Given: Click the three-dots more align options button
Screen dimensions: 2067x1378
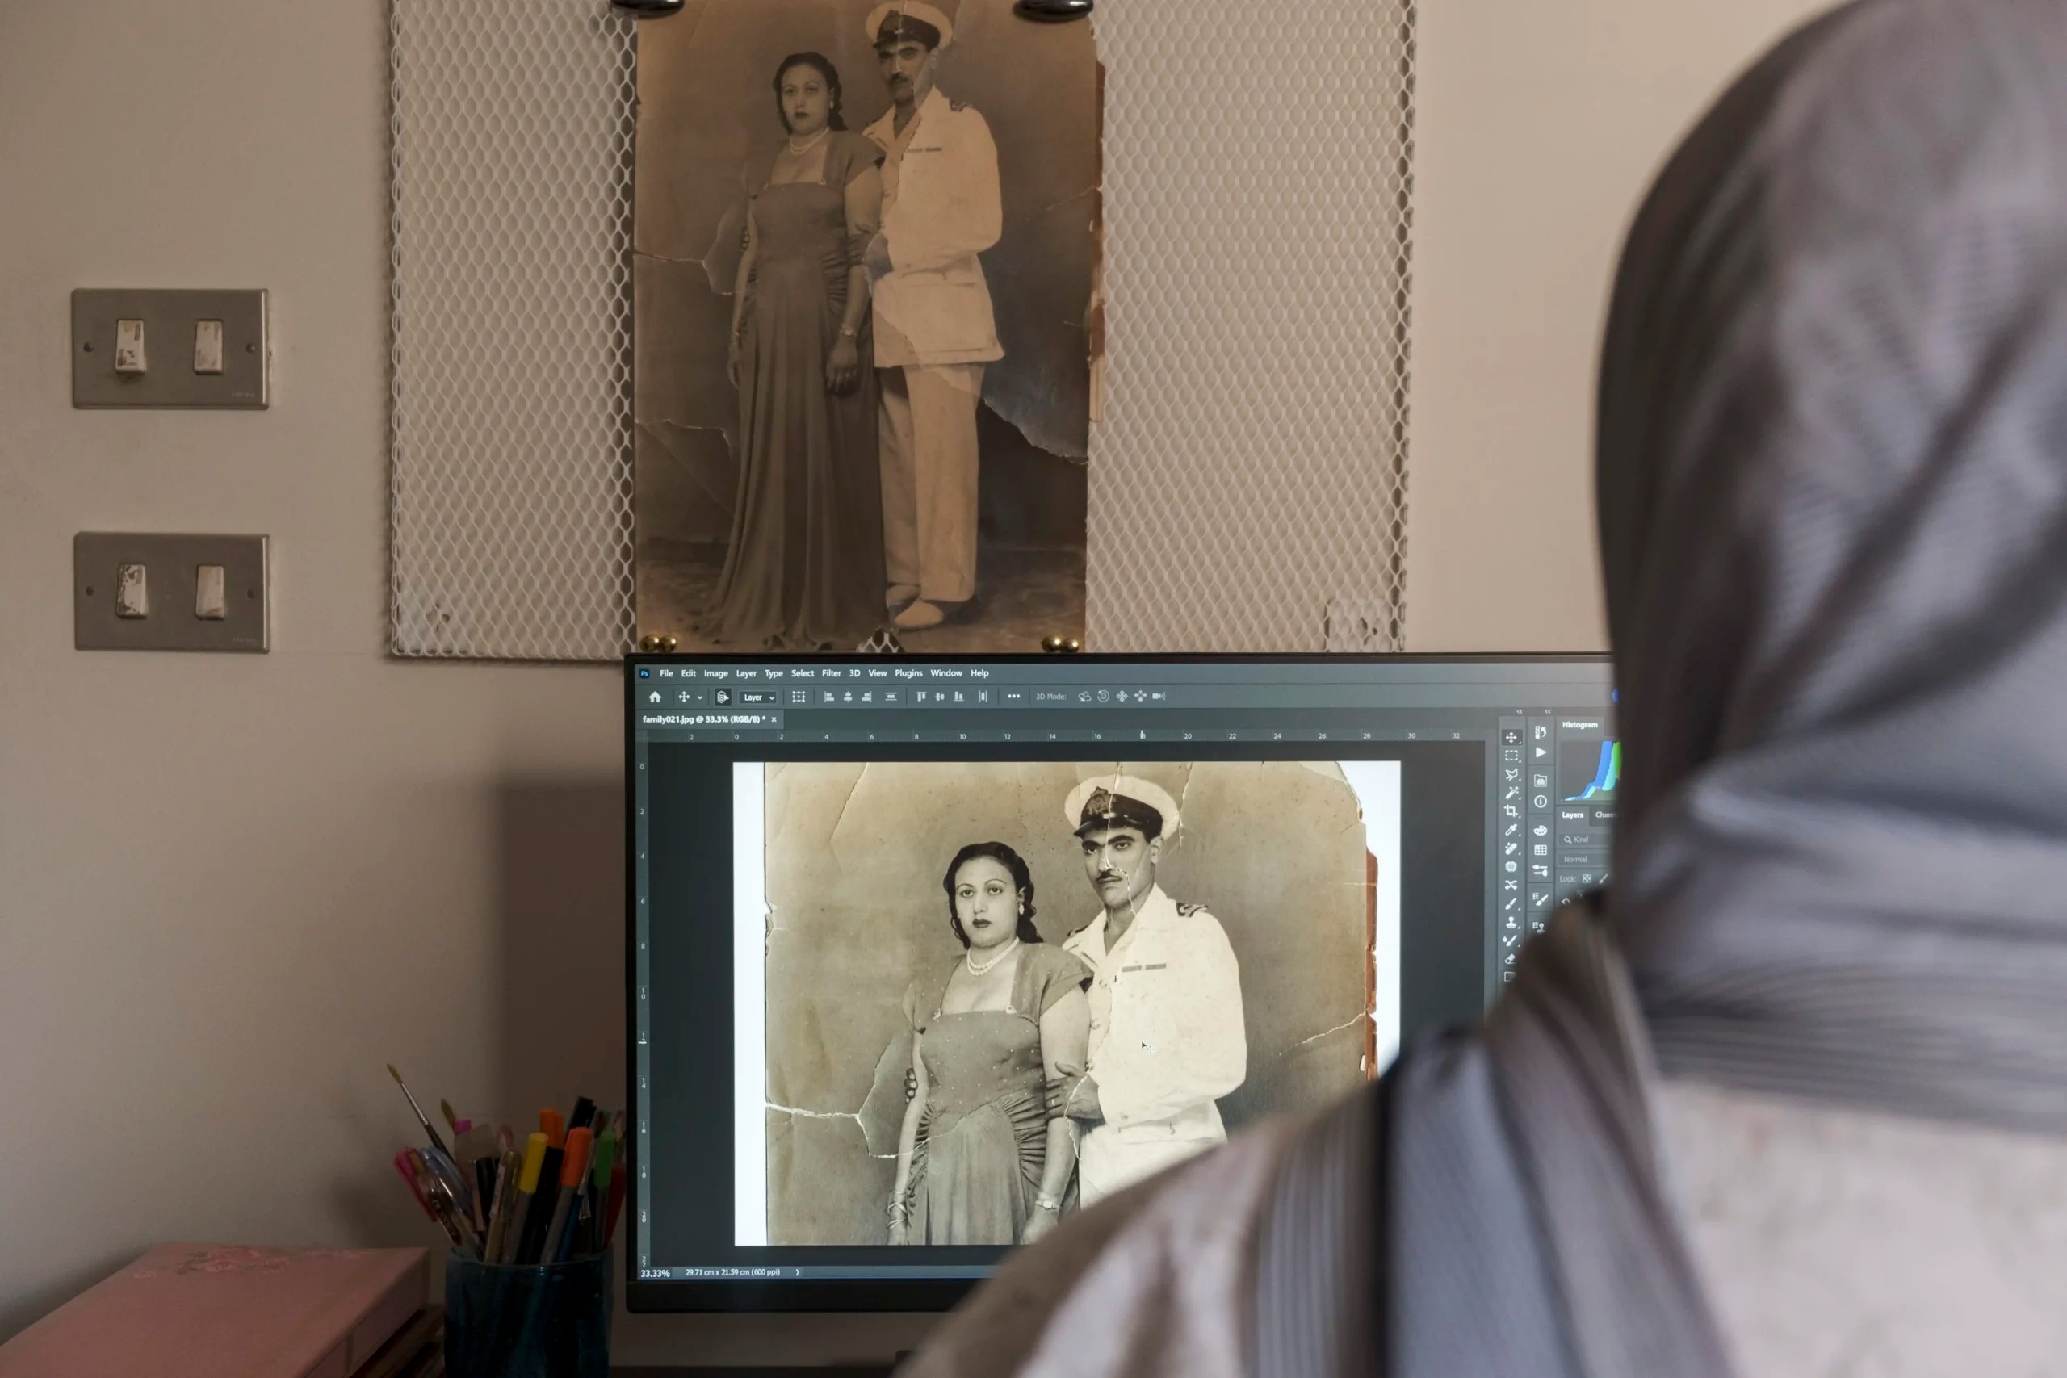Looking at the screenshot, I should 1013,696.
